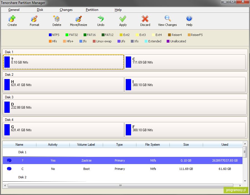
Task: Click the horizontal scrollbar right arrow
Action: (240, 186)
